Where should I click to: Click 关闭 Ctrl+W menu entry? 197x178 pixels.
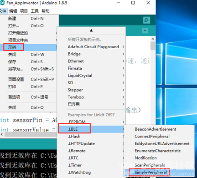click(x=29, y=55)
